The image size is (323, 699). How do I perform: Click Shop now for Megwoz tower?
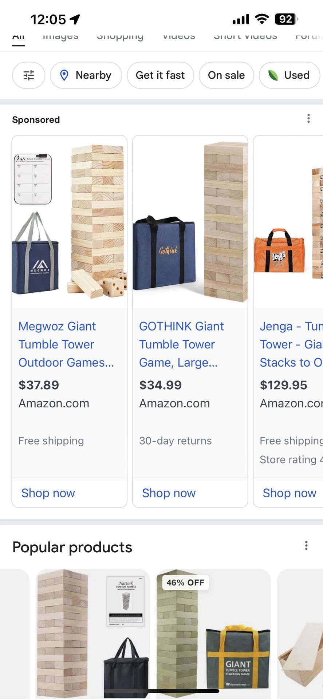(48, 493)
